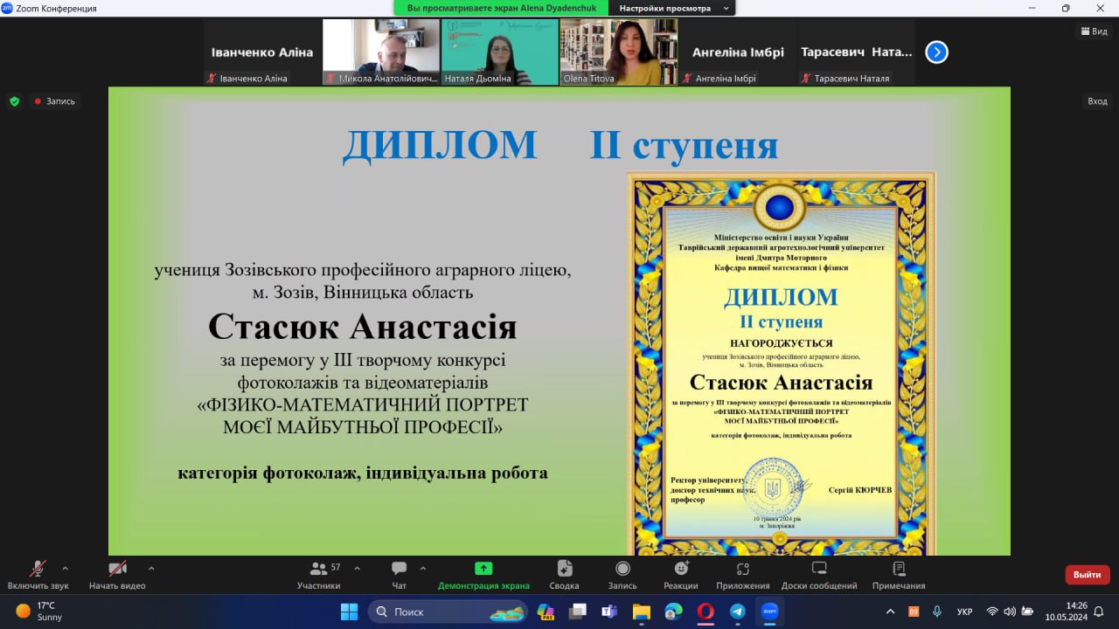Select Тарасевич Наталя participant tile
This screenshot has height=629, width=1119.
(x=857, y=52)
